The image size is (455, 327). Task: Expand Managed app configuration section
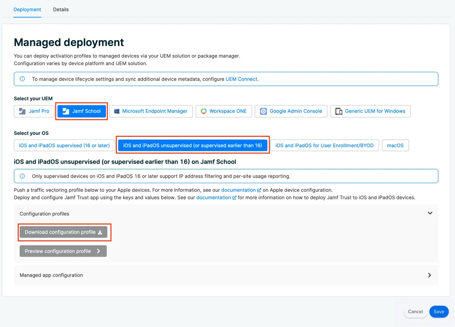pyautogui.click(x=226, y=275)
